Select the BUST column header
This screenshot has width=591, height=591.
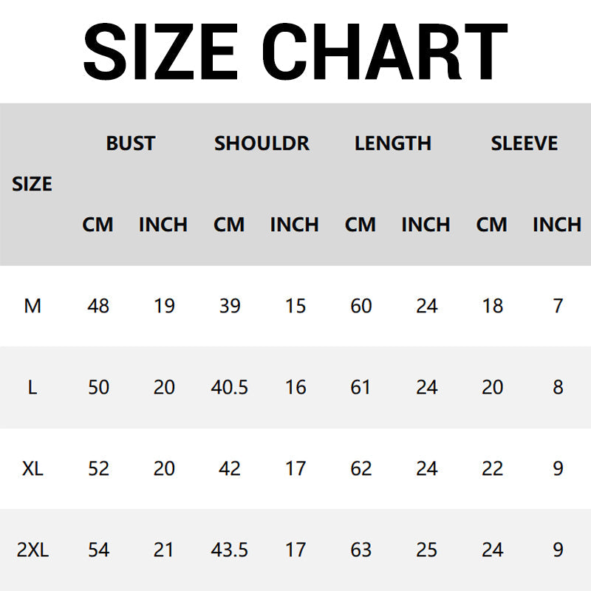(x=131, y=143)
